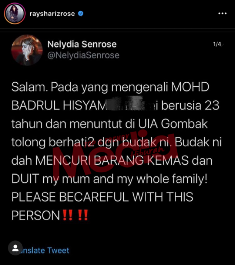Click the phrase MENCURI BARANG KEMAS
Screen dimensions: 235x265
tap(112, 160)
